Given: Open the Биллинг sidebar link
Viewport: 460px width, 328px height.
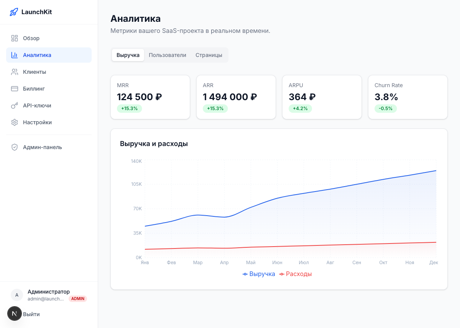Looking at the screenshot, I should pyautogui.click(x=34, y=89).
